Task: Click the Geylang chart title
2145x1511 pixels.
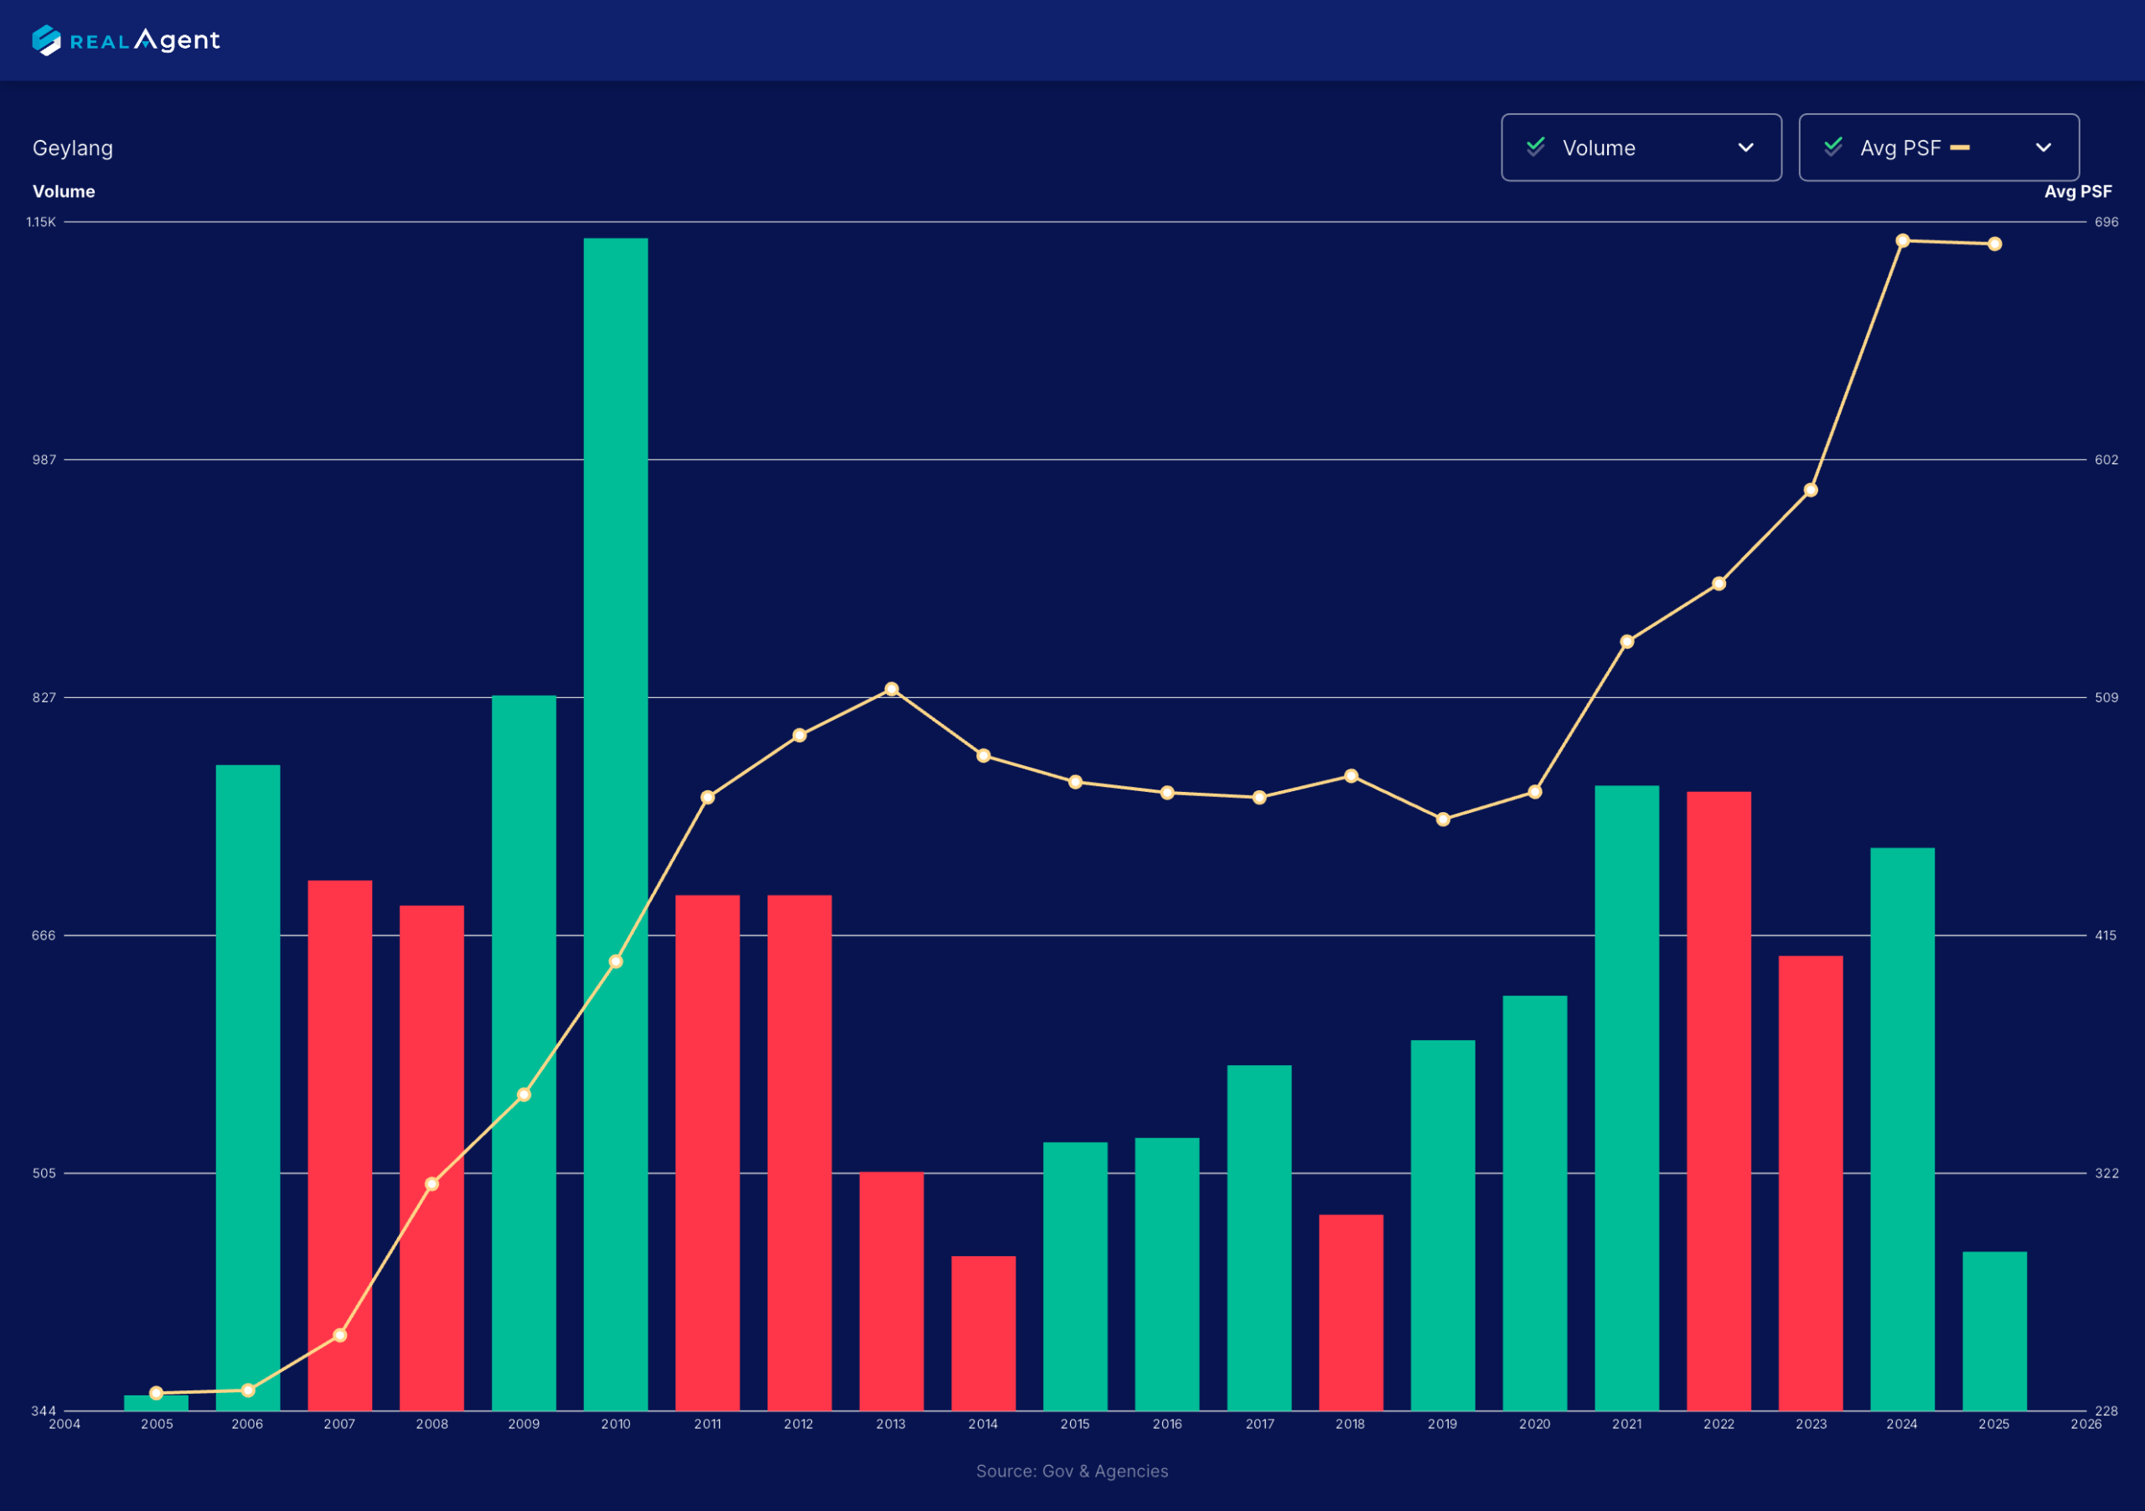Action: click(73, 147)
